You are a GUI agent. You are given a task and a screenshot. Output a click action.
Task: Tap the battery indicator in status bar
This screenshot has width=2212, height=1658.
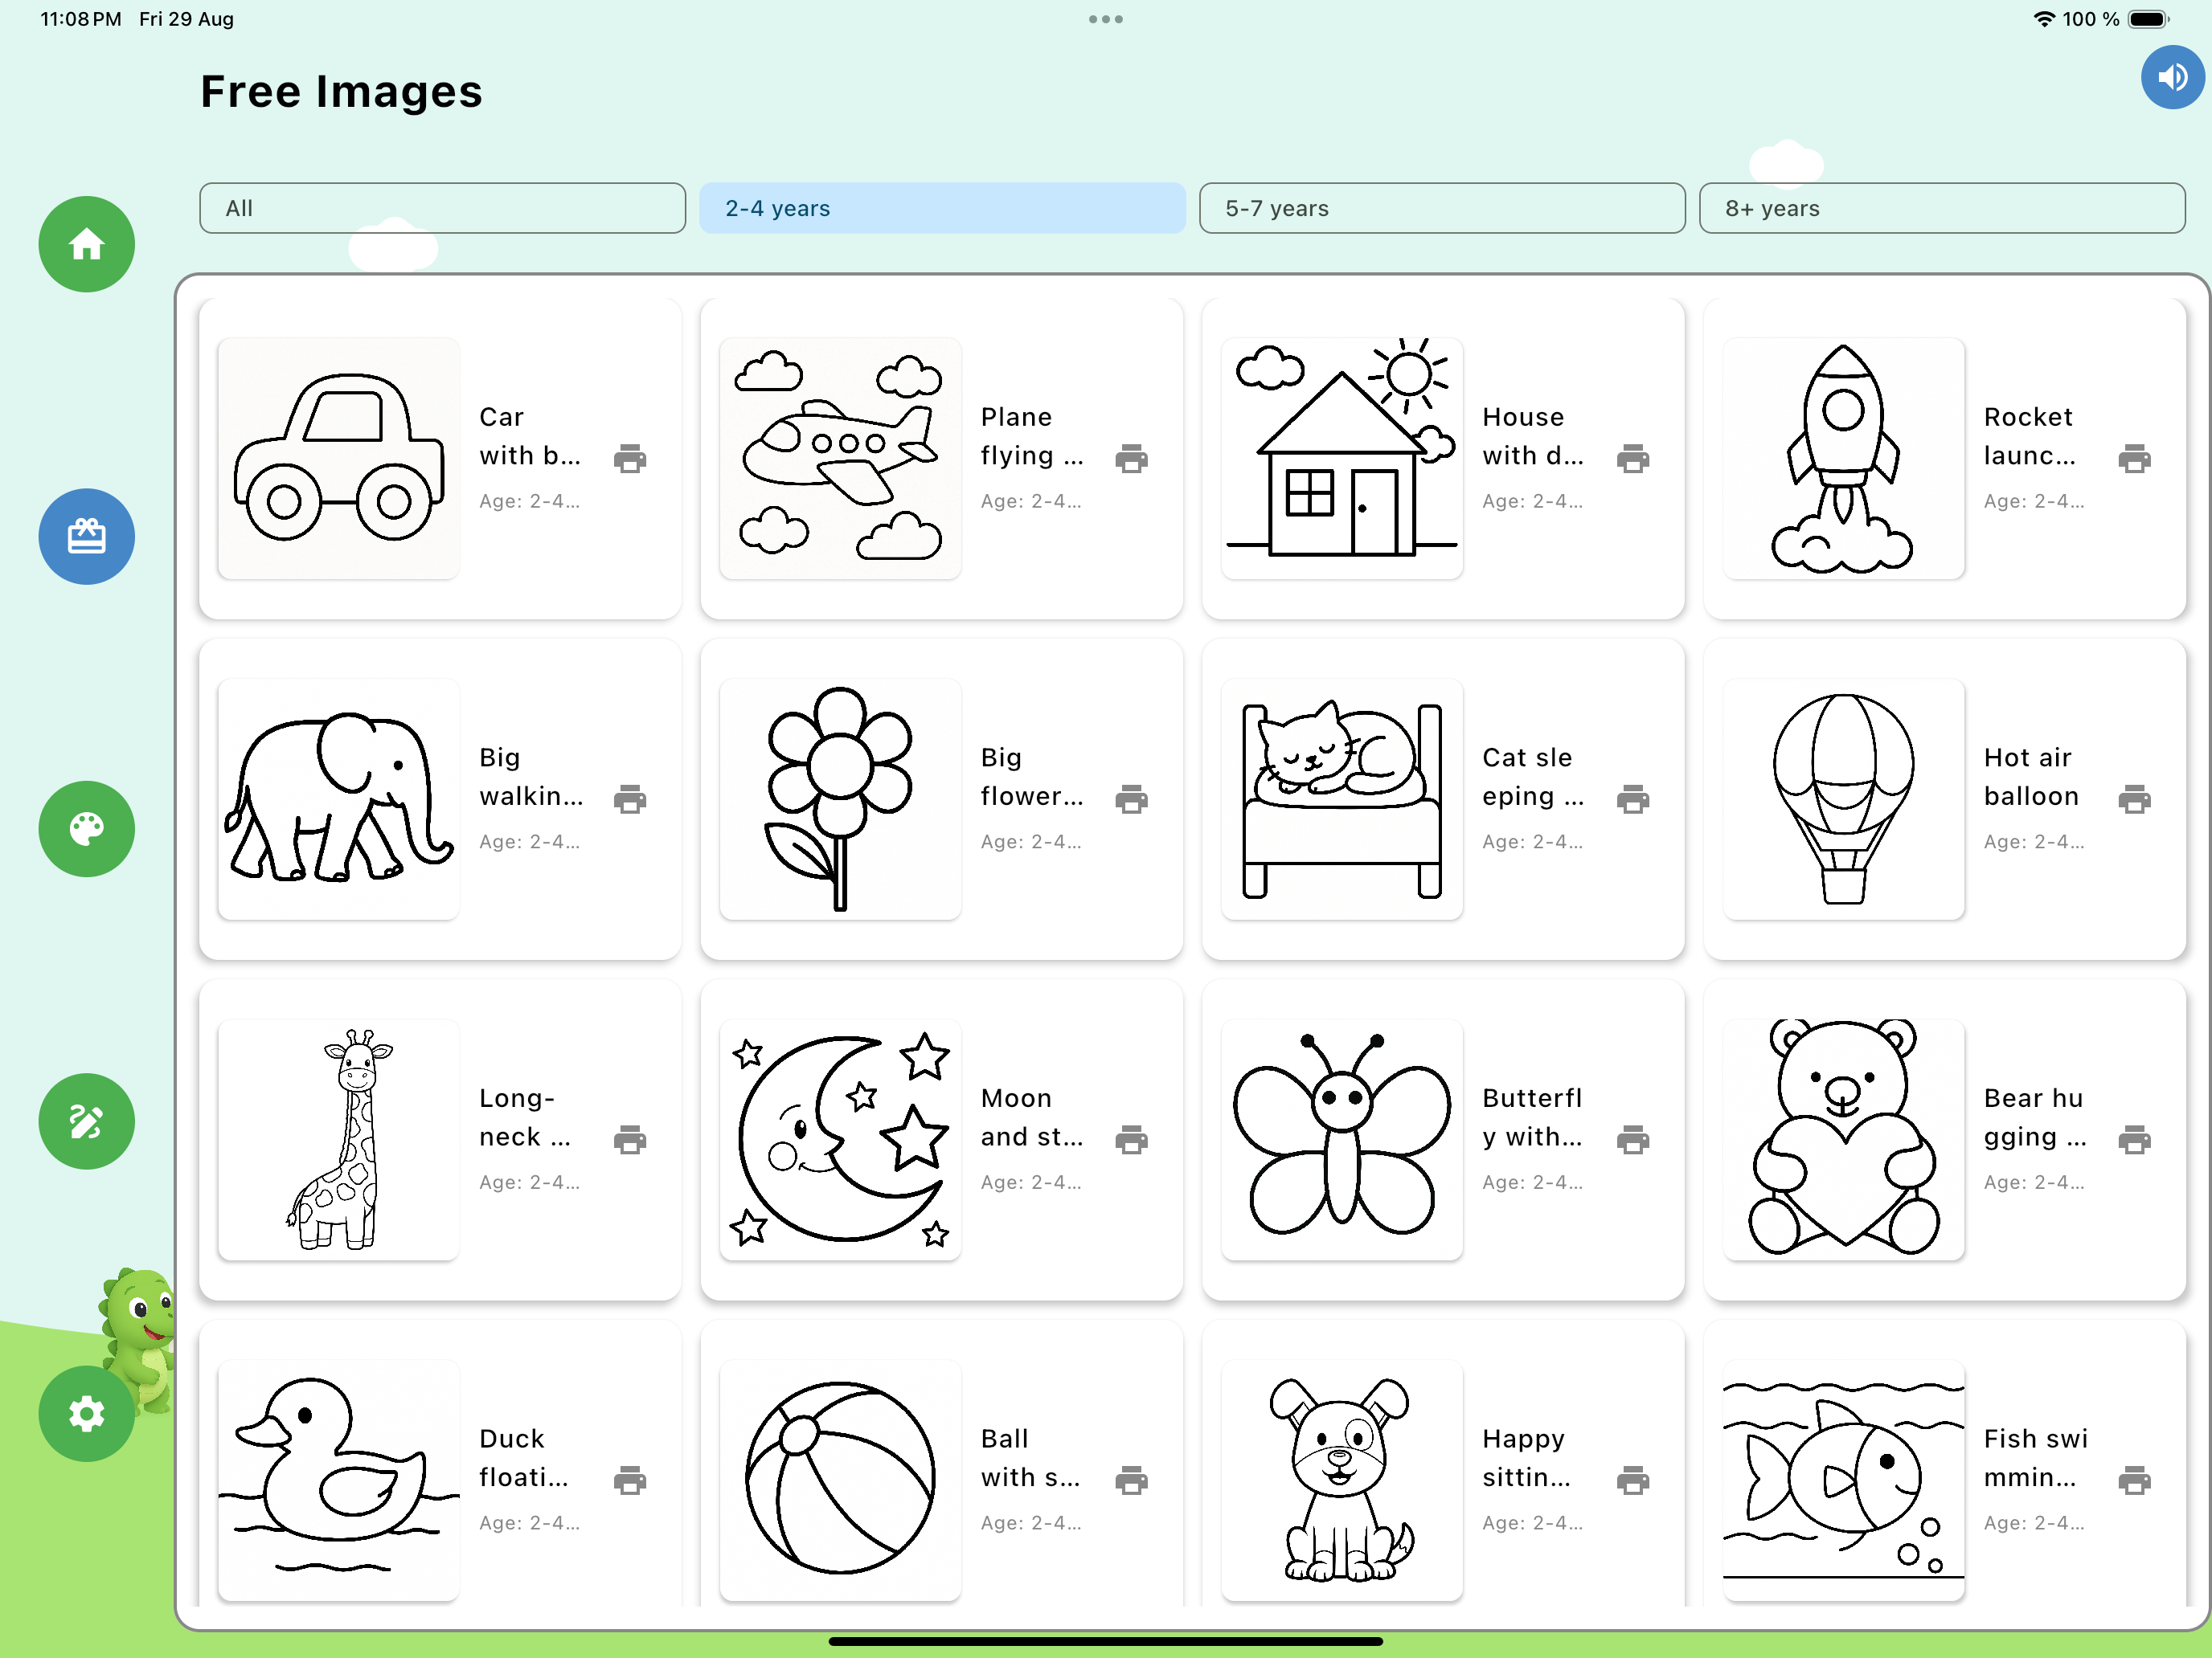point(2148,19)
